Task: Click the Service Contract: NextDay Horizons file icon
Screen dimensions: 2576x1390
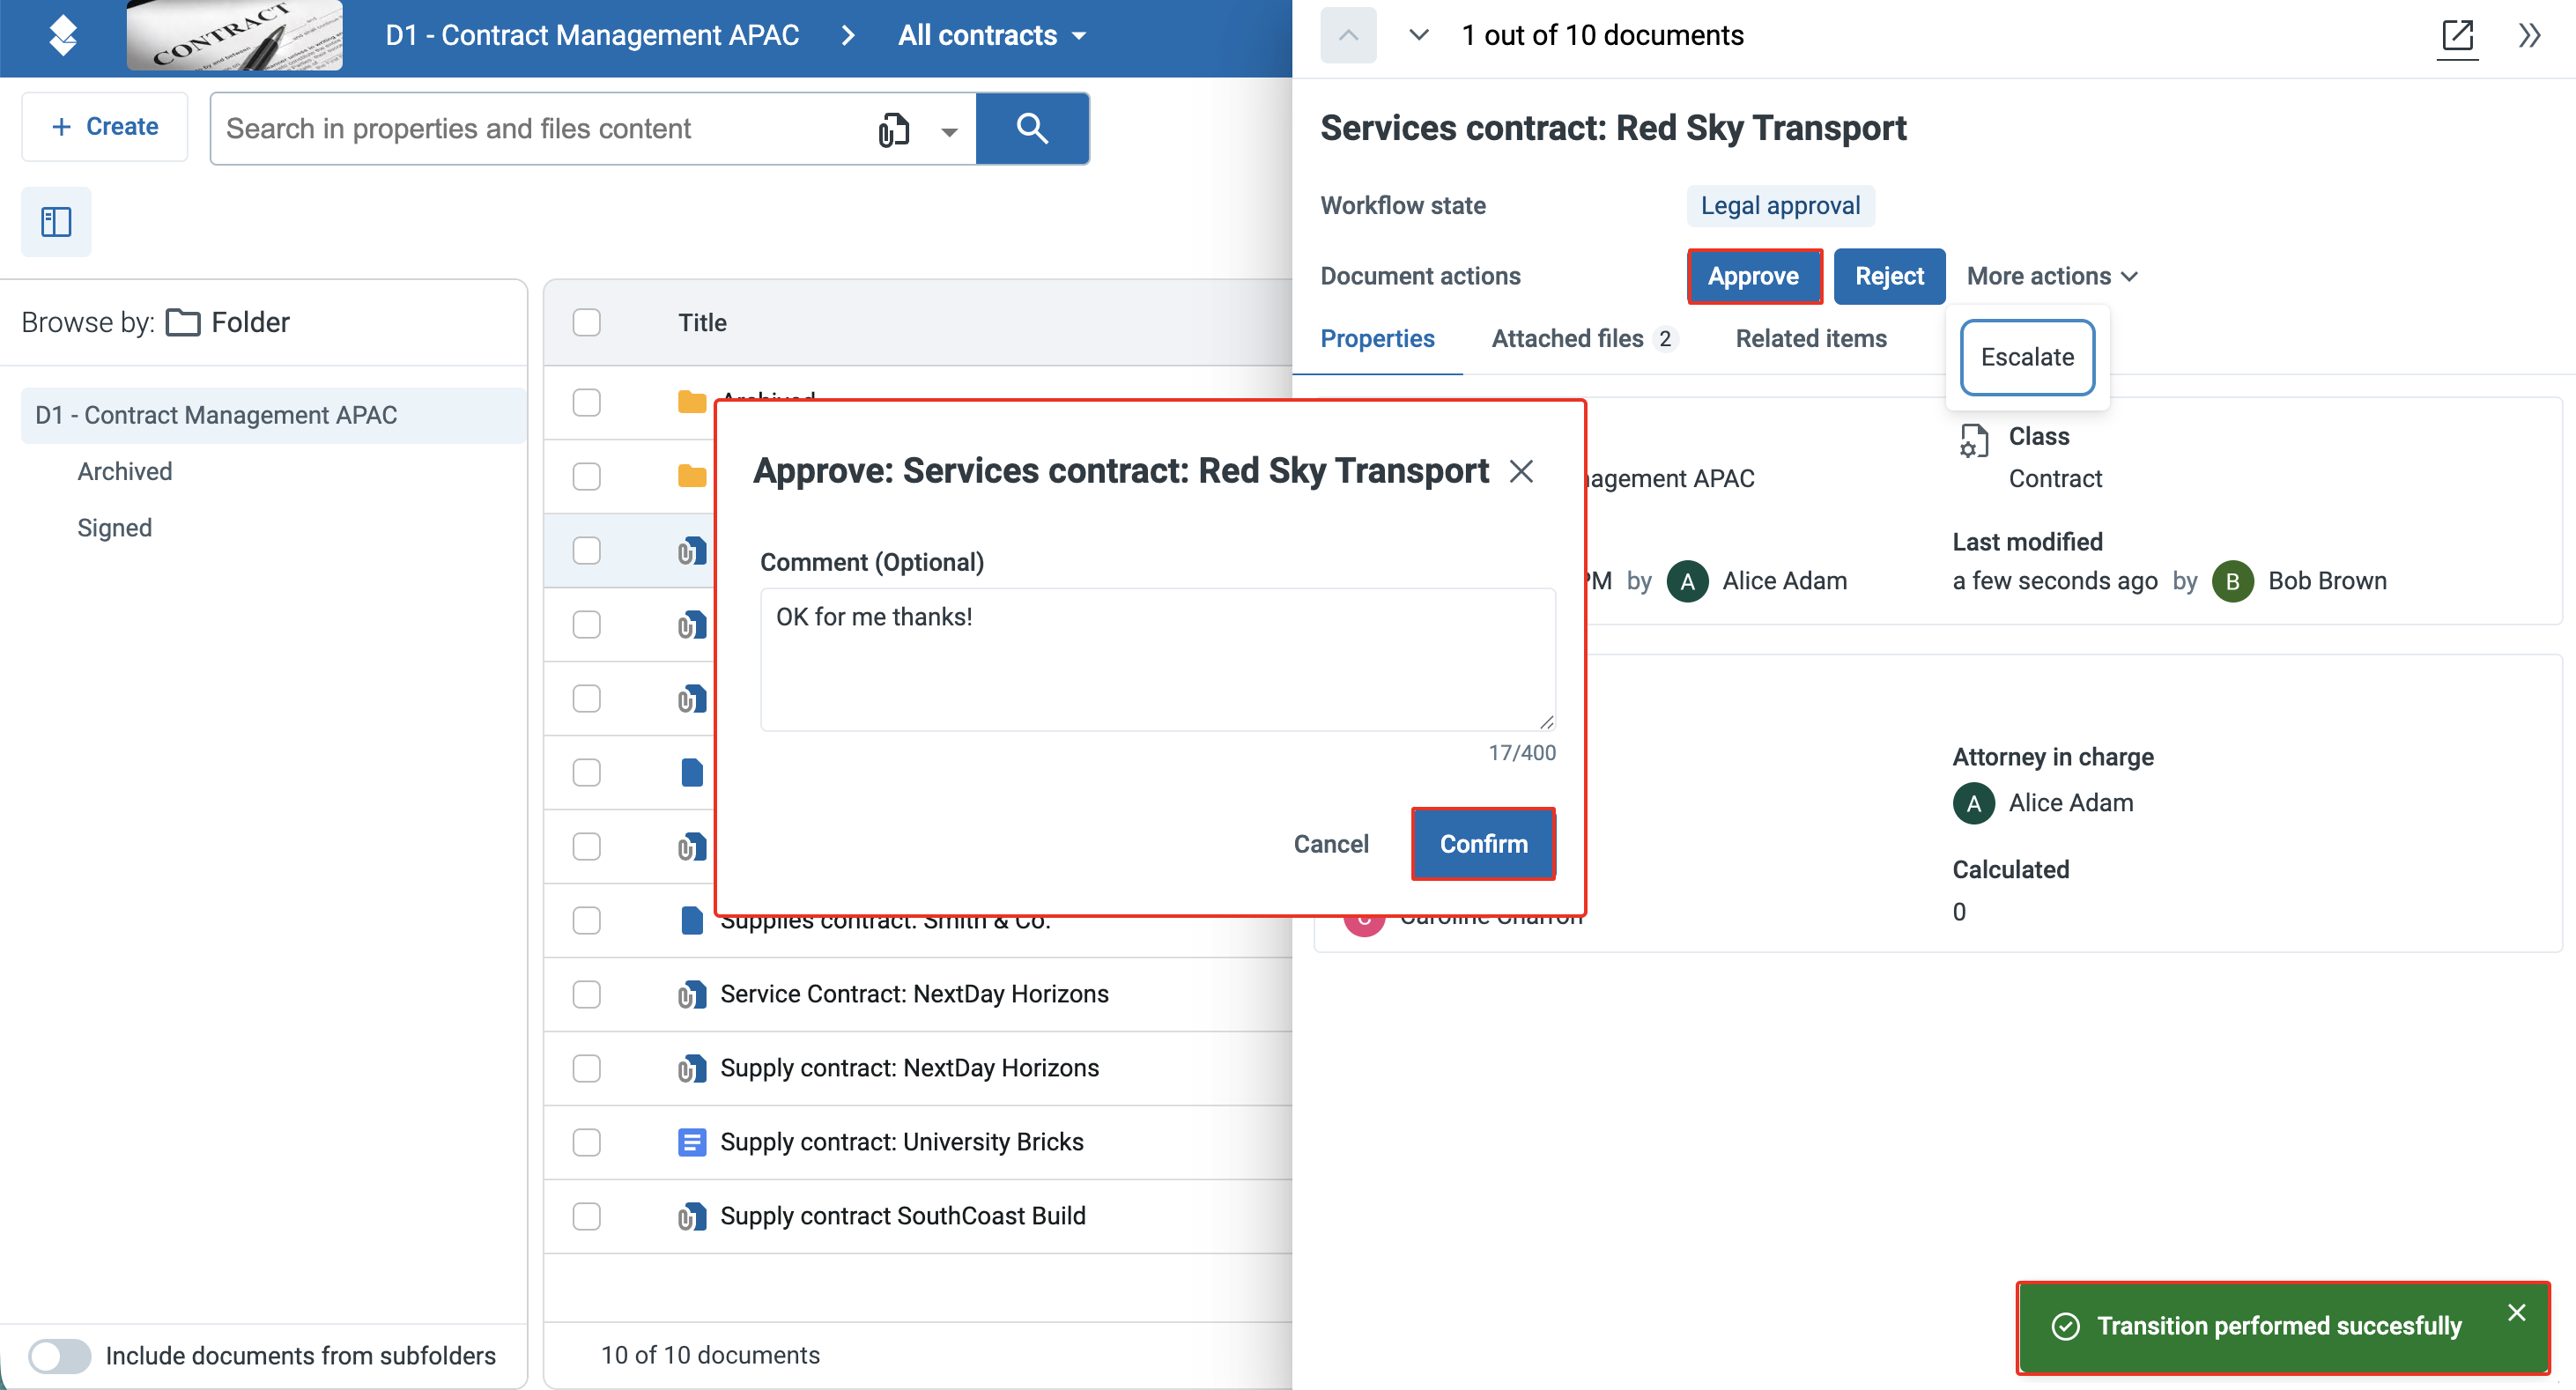Action: coord(692,995)
